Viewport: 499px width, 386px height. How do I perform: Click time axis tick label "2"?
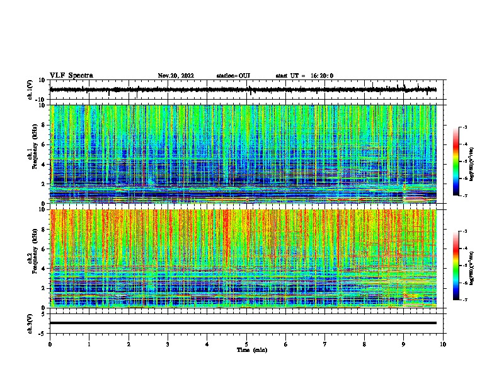pyautogui.click(x=129, y=344)
